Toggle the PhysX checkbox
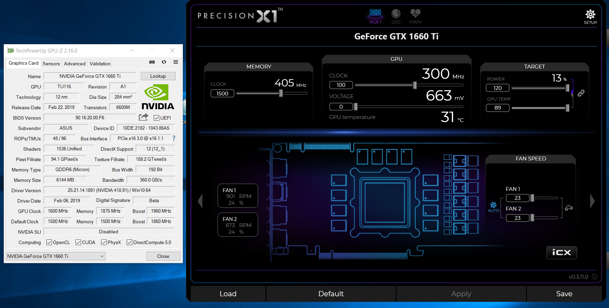The width and height of the screenshot is (609, 308). point(104,242)
